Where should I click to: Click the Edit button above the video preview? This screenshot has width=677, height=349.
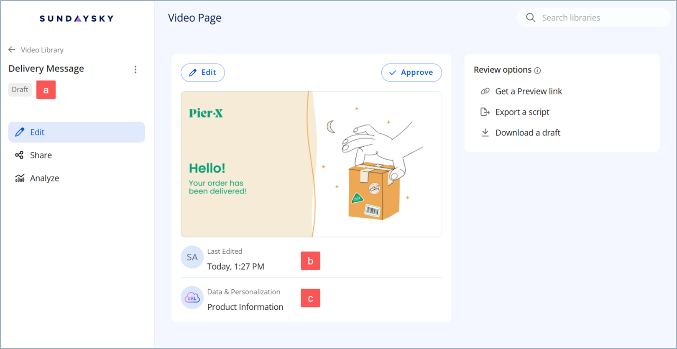click(203, 72)
